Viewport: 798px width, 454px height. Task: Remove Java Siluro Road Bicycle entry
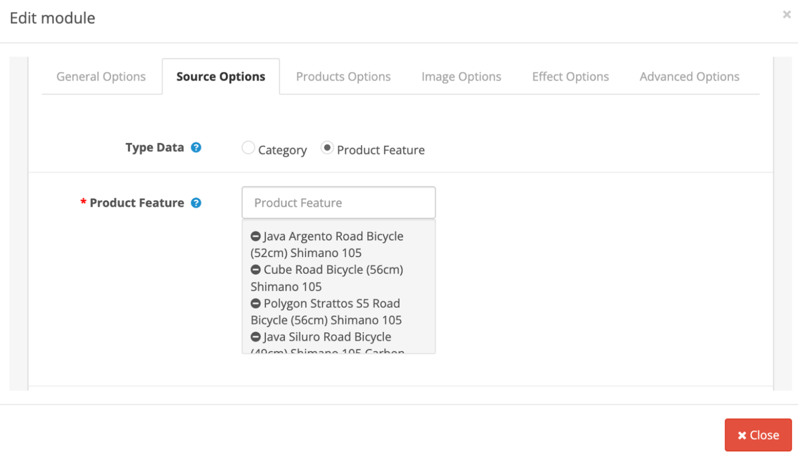click(x=255, y=337)
